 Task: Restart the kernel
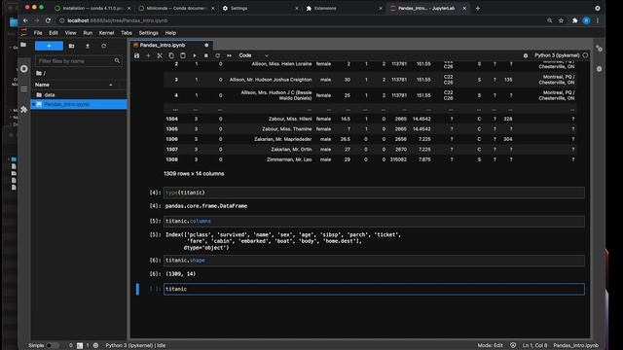(217, 55)
